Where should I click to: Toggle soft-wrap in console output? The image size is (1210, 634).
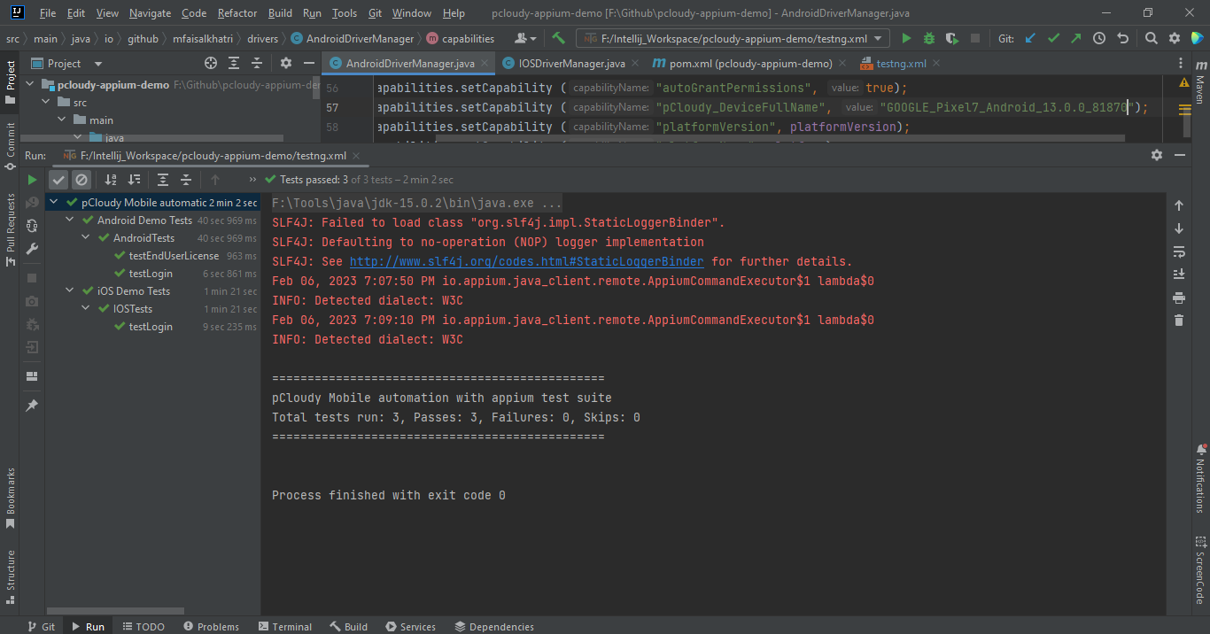coord(1179,251)
